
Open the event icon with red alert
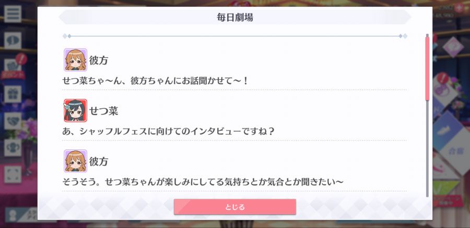coord(13,67)
